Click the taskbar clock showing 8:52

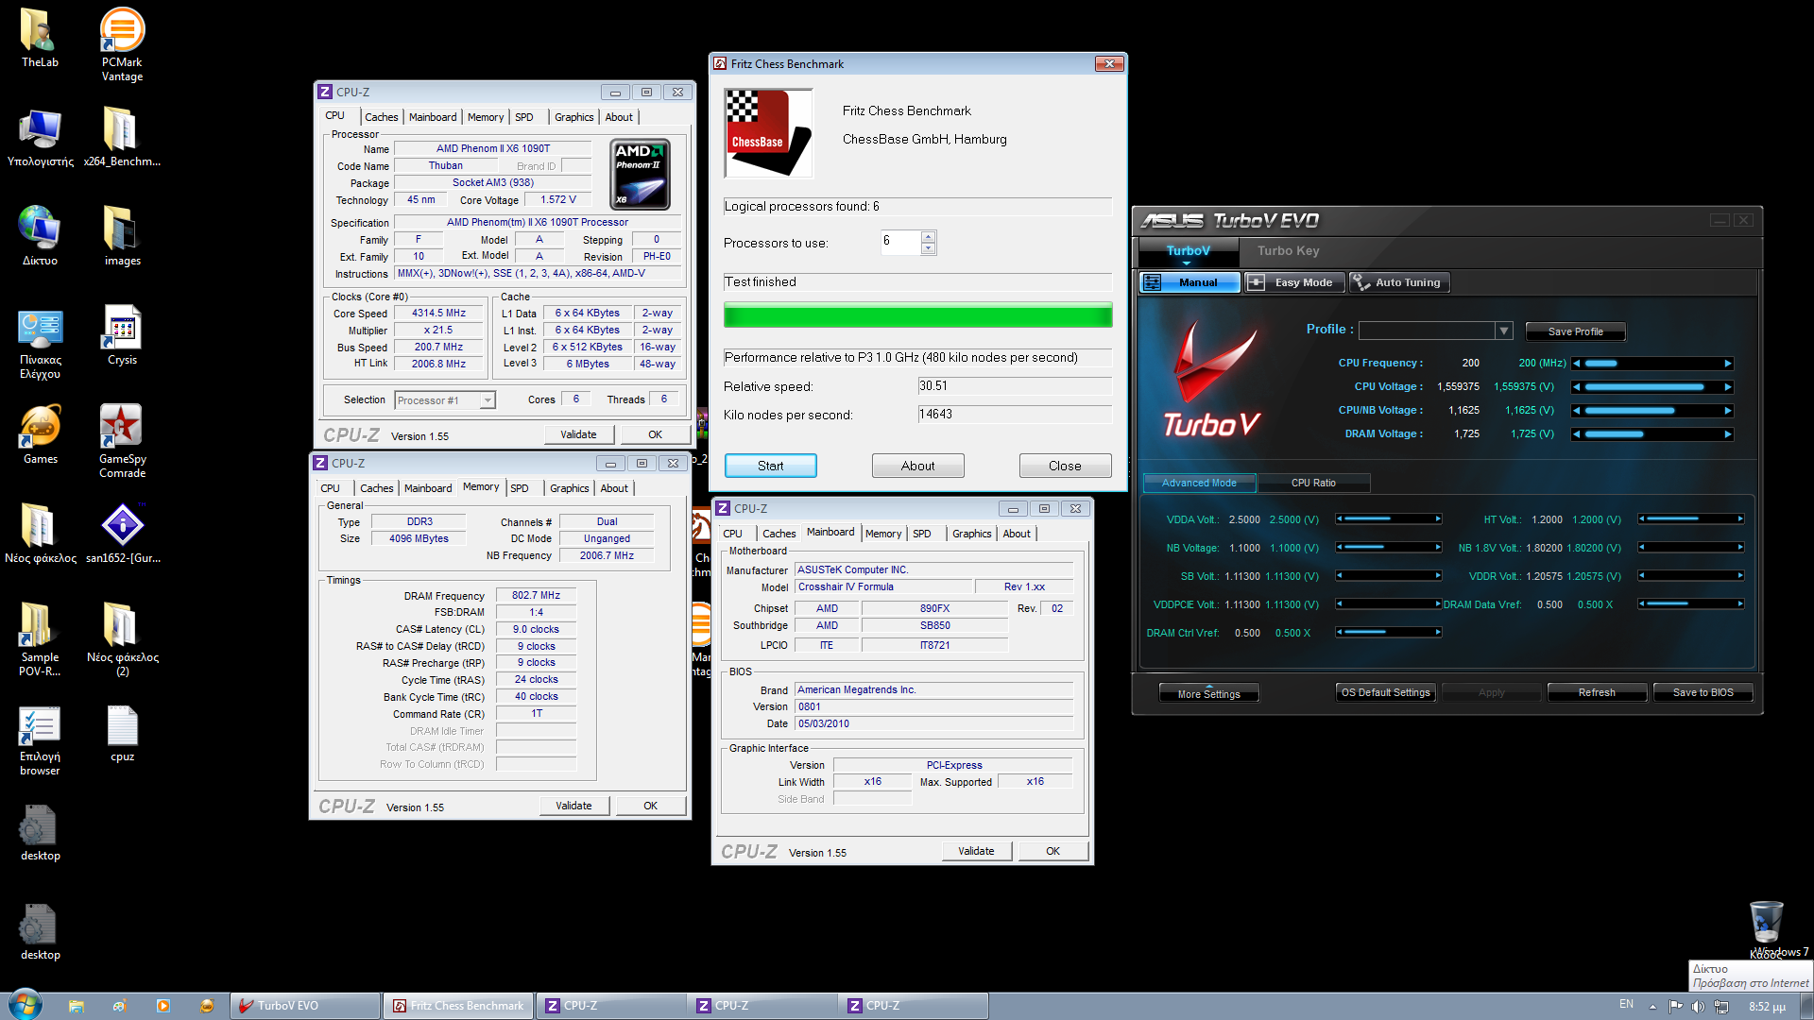(1767, 1007)
